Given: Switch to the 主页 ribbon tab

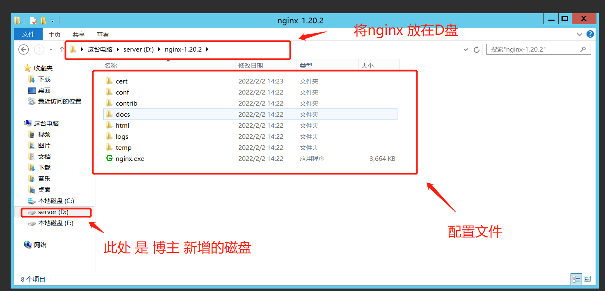Looking at the screenshot, I should tap(55, 35).
